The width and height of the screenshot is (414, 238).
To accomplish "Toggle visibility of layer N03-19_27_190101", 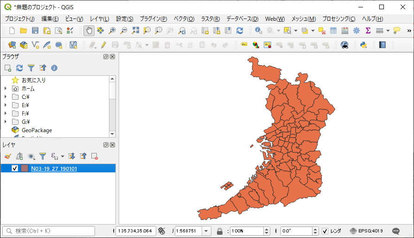I will [15, 168].
